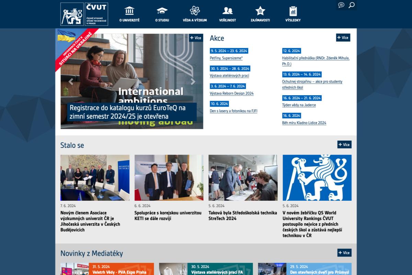Viewport: 412px width, 275px height.
Task: Open Ochutnej strojařinu event link
Action: 312,84
